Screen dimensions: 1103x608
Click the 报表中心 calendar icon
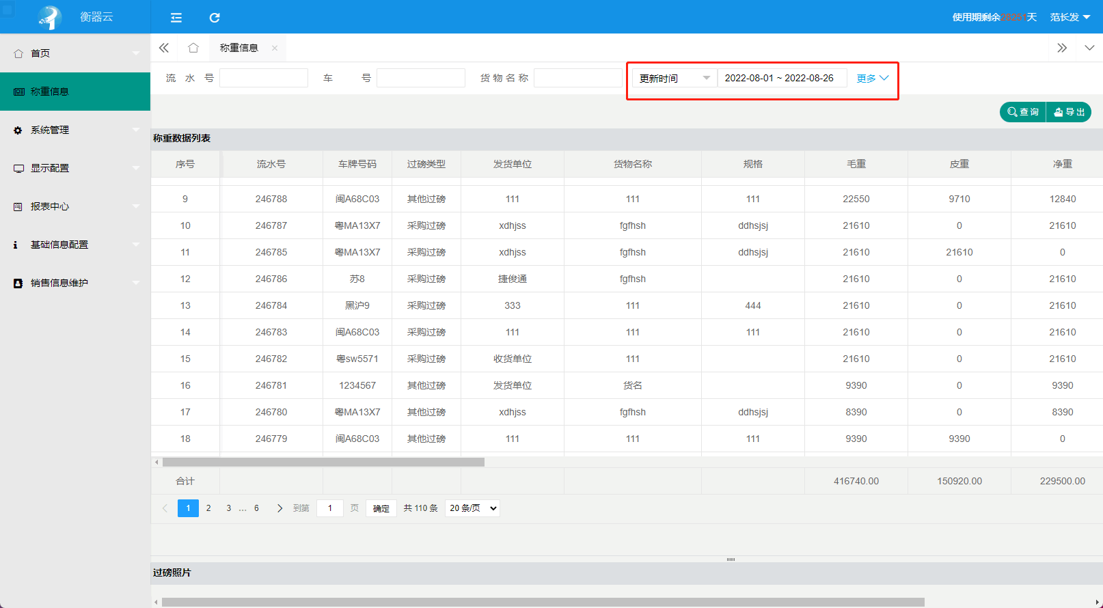(18, 206)
